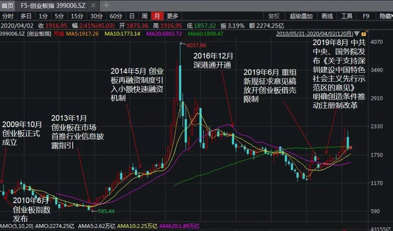Image resolution: width=393 pixels, height=231 pixels.
Task: Switch to the 首页 tab
Action: (8, 5)
